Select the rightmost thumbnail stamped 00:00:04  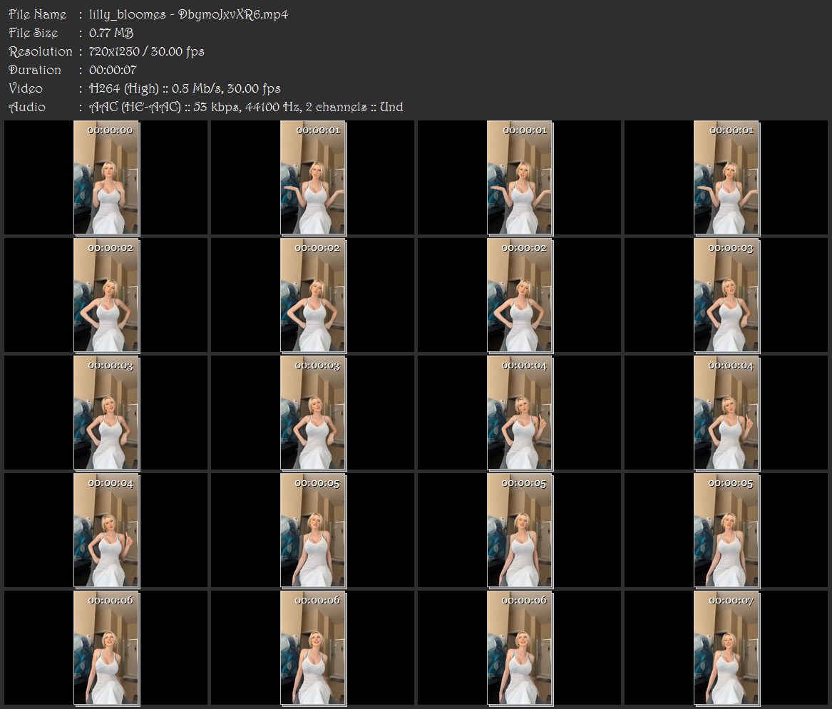726,413
